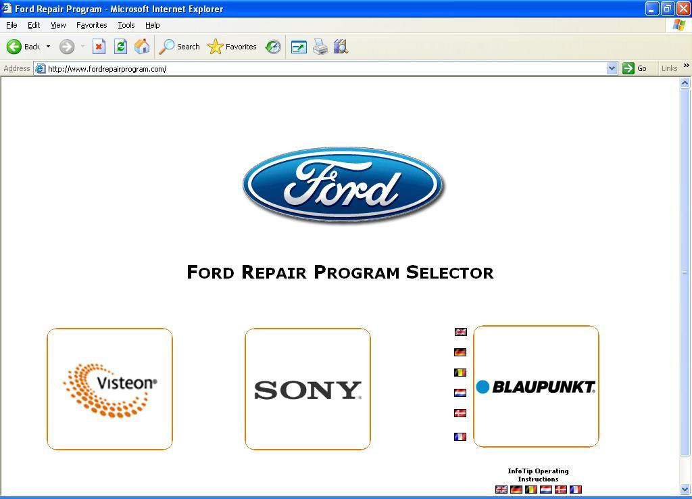The width and height of the screenshot is (692, 499).
Task: Open Favorites star panel
Action: [232, 47]
